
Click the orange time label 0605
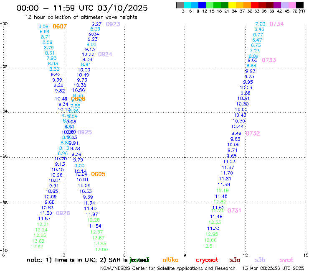[98, 174]
